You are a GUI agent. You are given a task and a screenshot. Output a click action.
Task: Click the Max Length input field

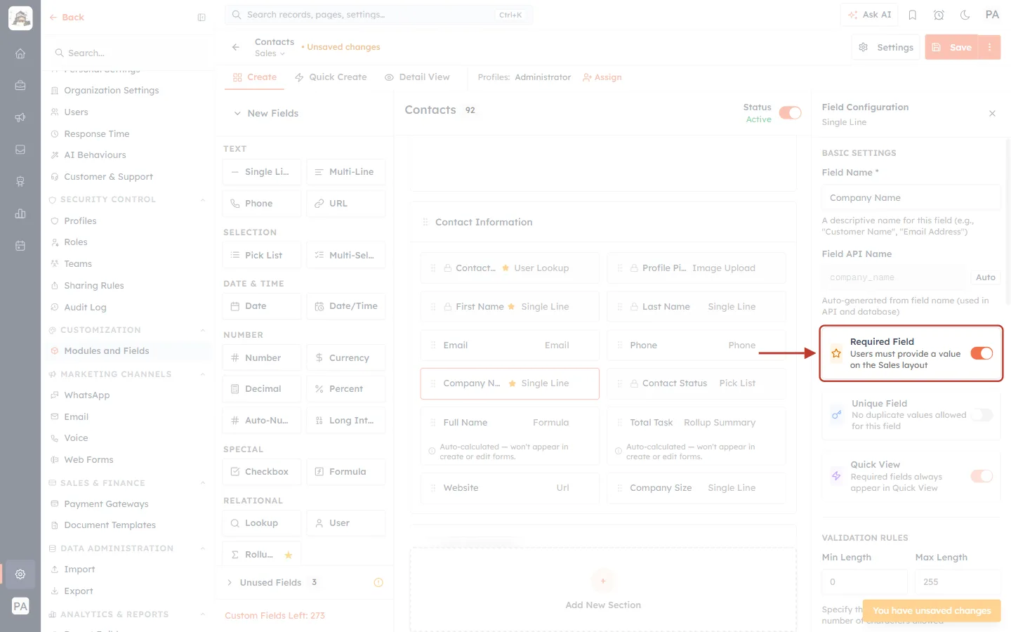coord(958,581)
